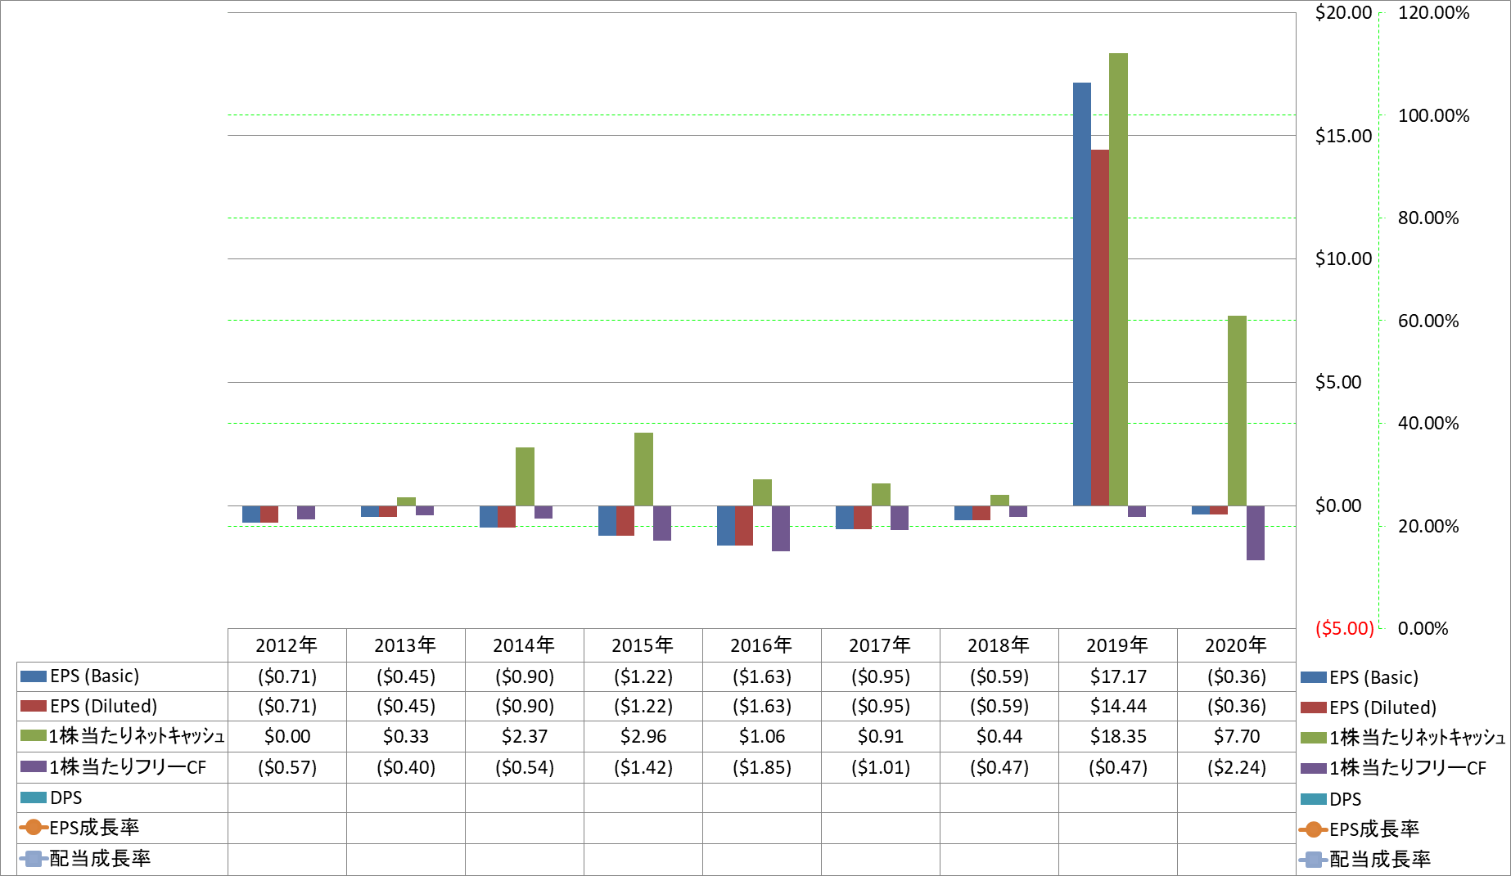Image resolution: width=1511 pixels, height=876 pixels.
Task: Click the 20.00% secondary axis label
Action: [1428, 526]
